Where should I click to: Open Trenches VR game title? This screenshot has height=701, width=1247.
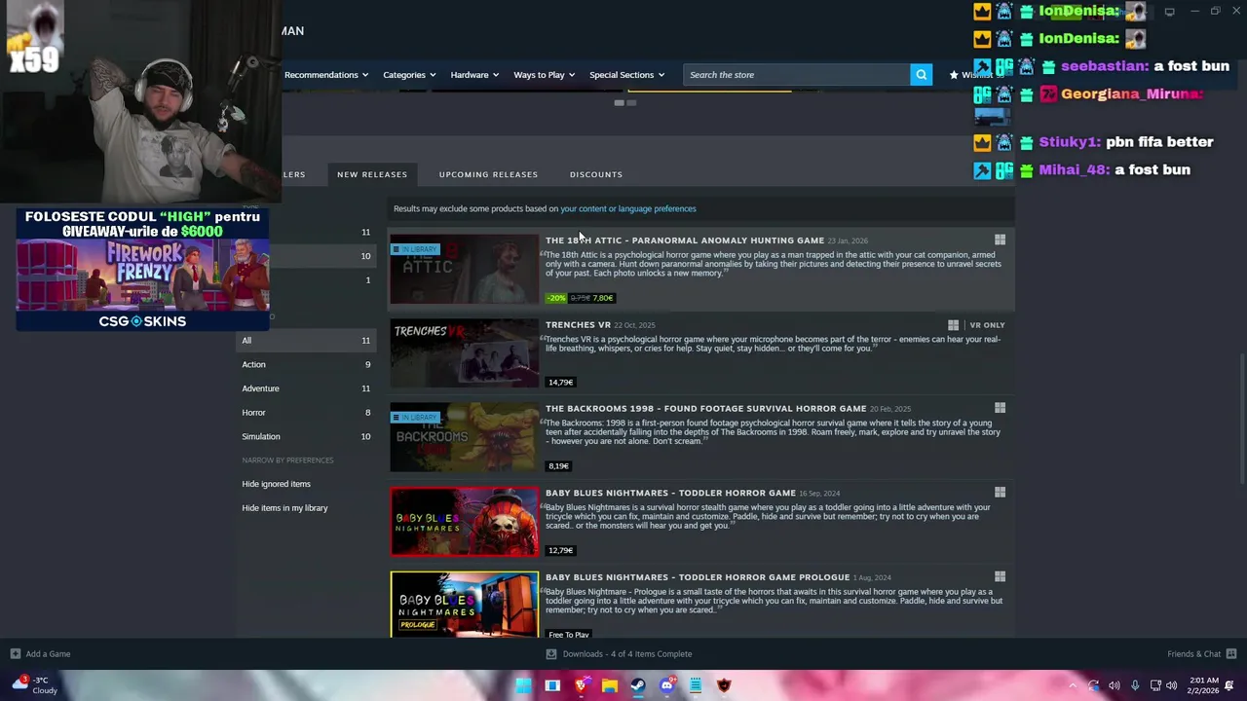(x=578, y=325)
